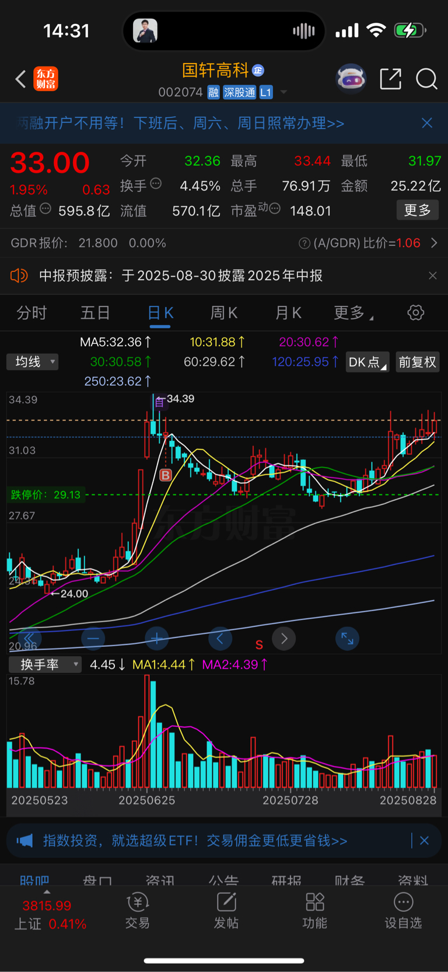Open the 资讯 news tab
The image size is (448, 972).
pyautogui.click(x=160, y=879)
